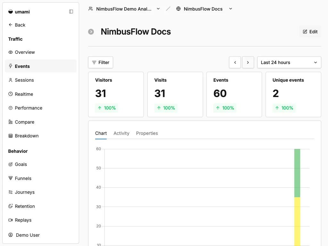328x246 pixels.
Task: Navigate to Funnels page
Action: coord(41,178)
